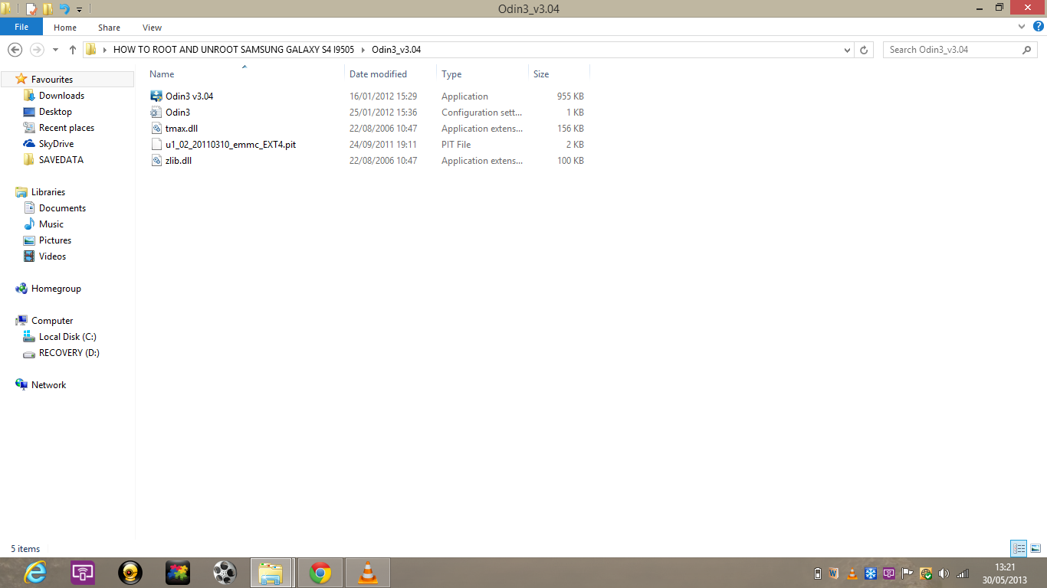Screen dimensions: 1047x588
Task: Go up one folder level
Action: (x=73, y=50)
